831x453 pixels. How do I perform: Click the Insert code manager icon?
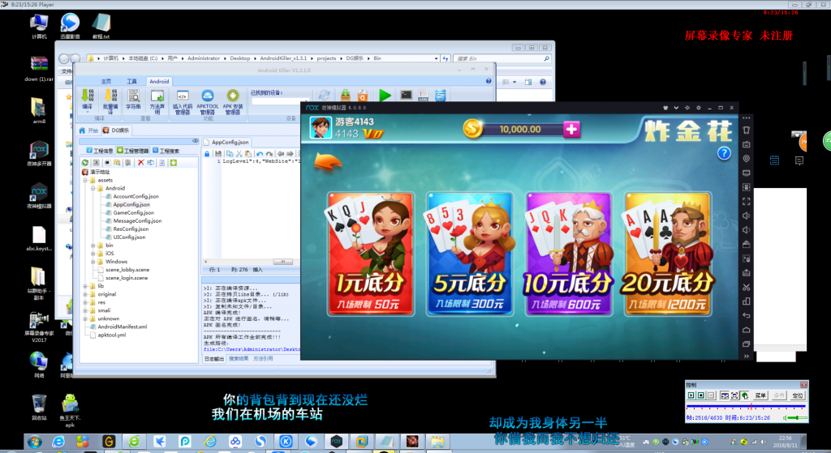tap(183, 101)
